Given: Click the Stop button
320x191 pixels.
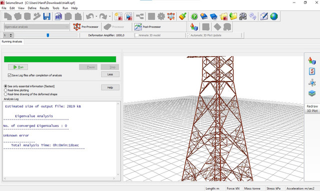Looking at the screenshot, I should 110,67.
